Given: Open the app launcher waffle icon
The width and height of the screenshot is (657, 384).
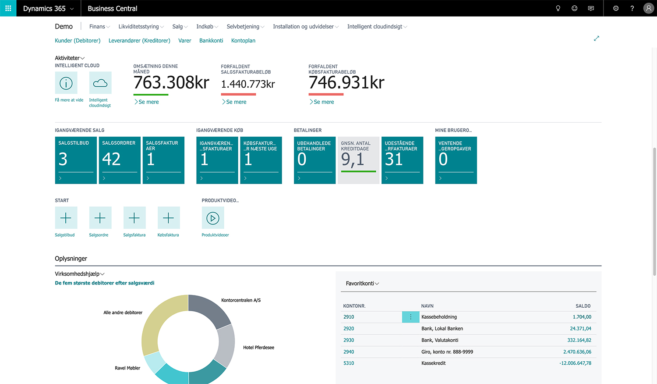Looking at the screenshot, I should (x=8, y=8).
